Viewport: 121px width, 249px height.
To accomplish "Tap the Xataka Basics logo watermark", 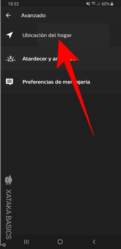I will click(x=9, y=180).
